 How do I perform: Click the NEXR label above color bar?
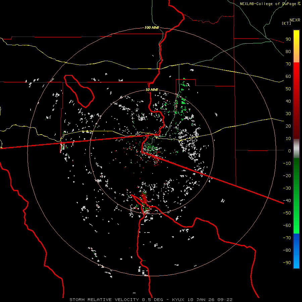coord(295,20)
